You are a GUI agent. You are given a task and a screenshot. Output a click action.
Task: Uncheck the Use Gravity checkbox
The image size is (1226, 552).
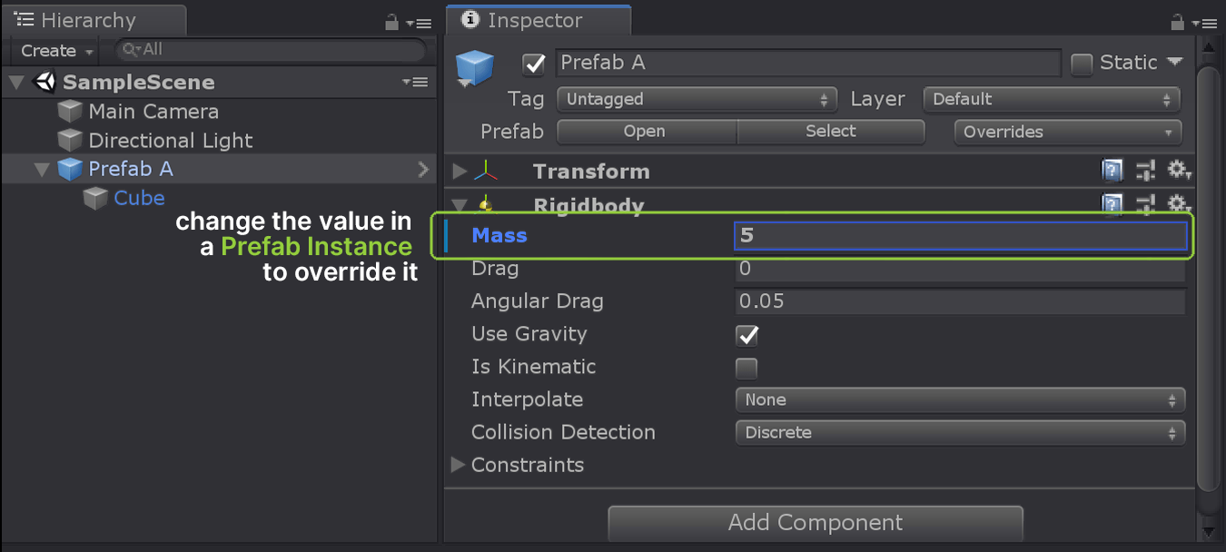[746, 335]
